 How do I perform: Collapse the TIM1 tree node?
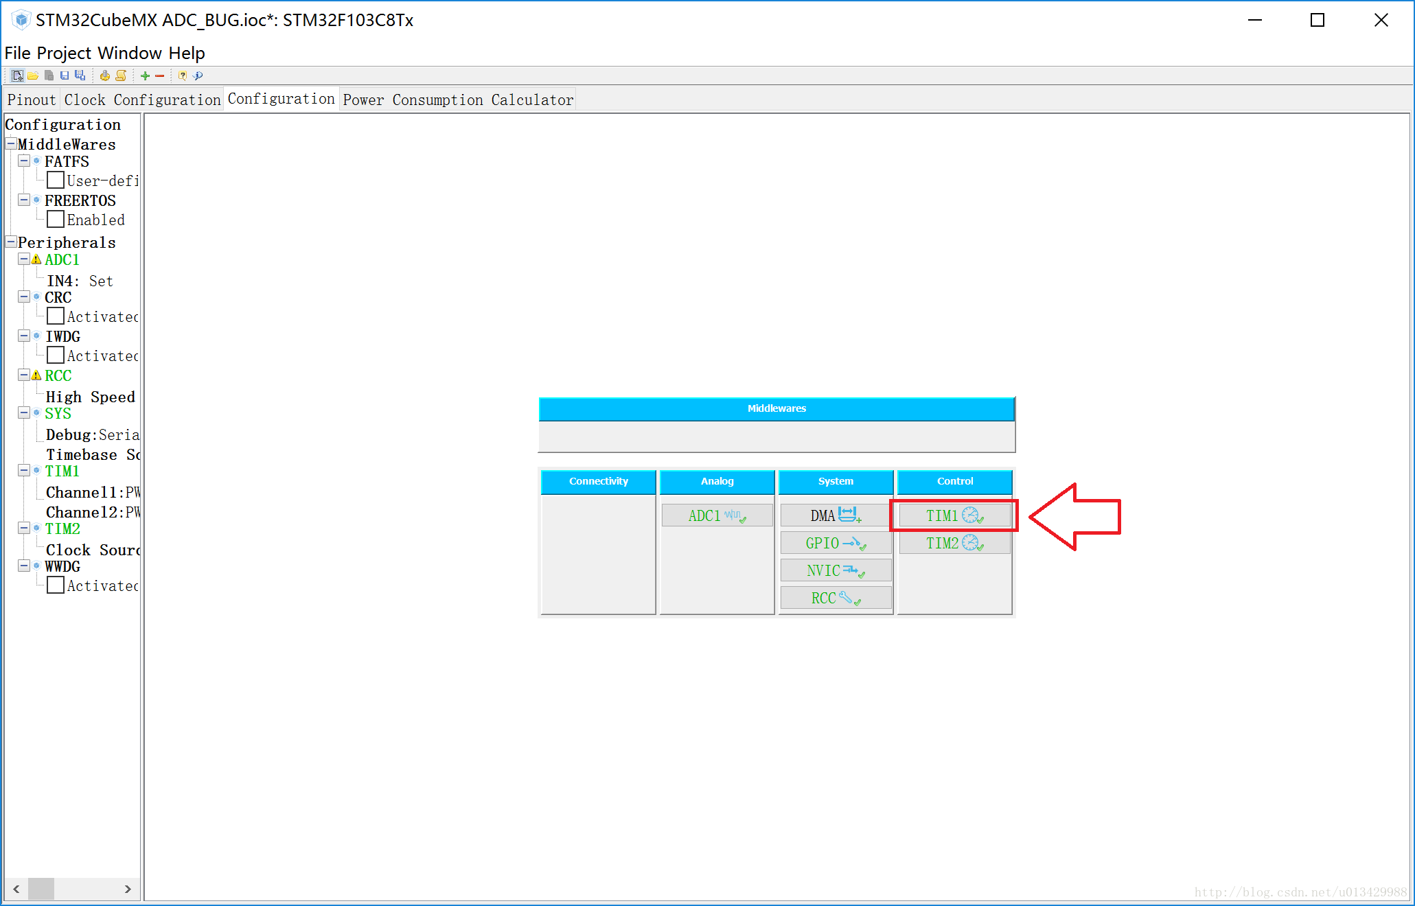pyautogui.click(x=24, y=470)
